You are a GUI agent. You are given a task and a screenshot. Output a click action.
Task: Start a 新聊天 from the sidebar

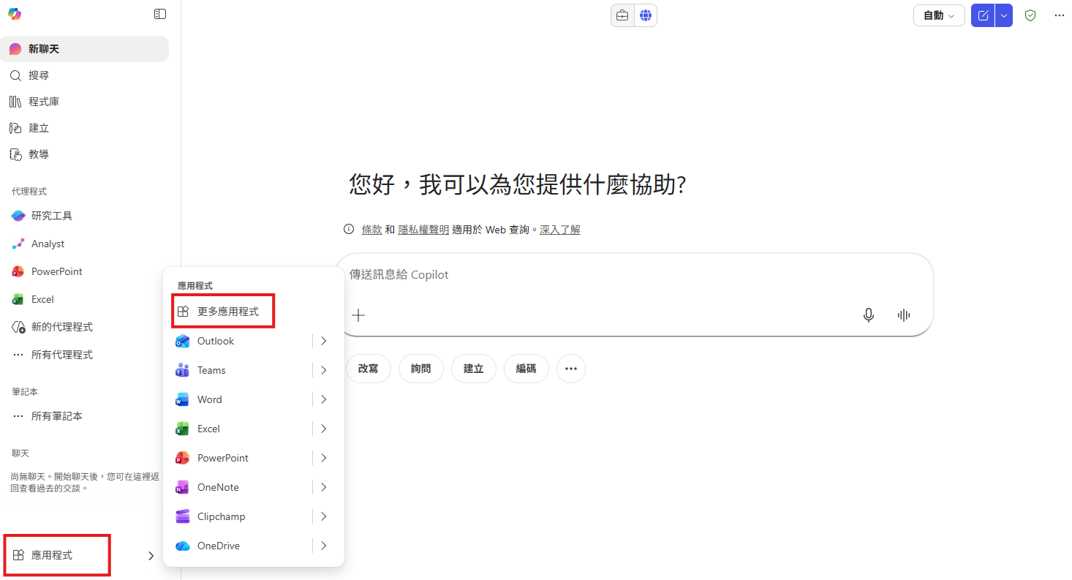tap(84, 49)
